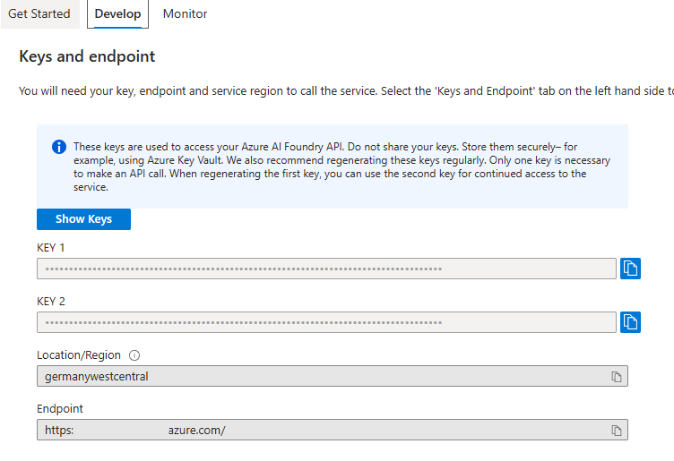Click the KEY 2 label
674x461 pixels.
51,302
